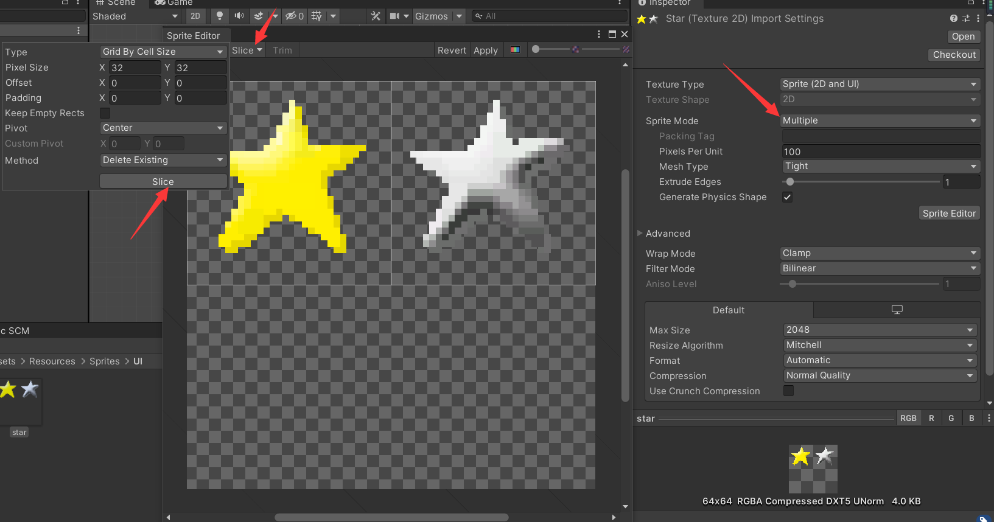This screenshot has width=994, height=522.
Task: Switch to the Game tab
Action: [174, 2]
